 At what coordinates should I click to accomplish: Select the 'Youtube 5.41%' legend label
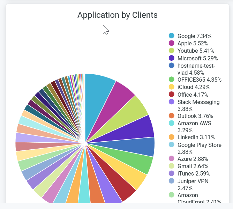pos(196,51)
